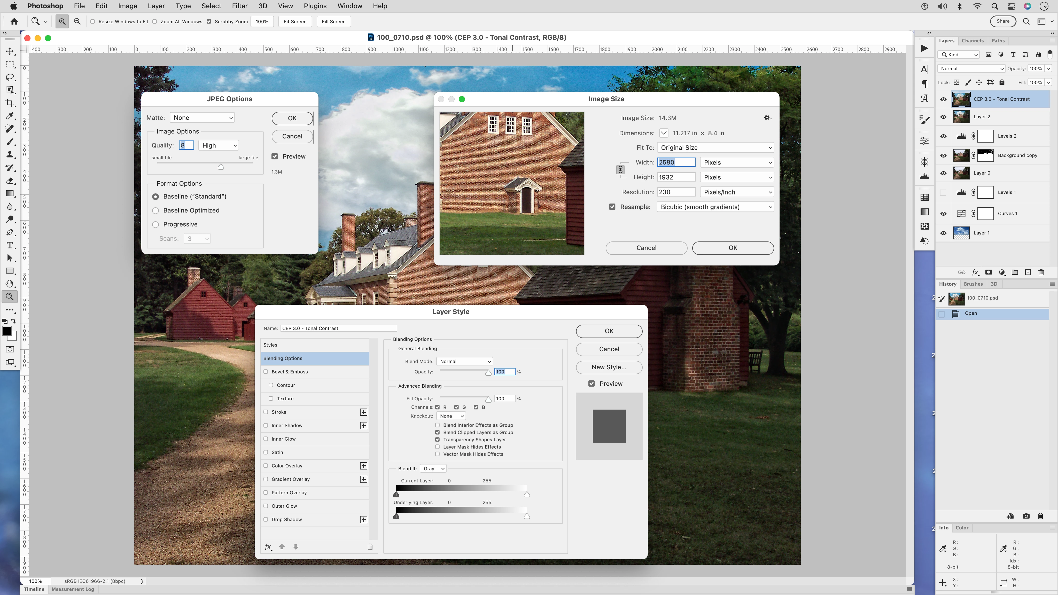Open the Matte dropdown
Viewport: 1058px width, 595px height.
[x=202, y=118]
